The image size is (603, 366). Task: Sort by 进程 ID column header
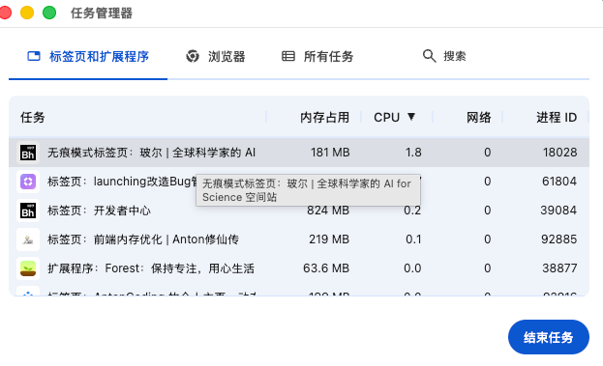557,118
